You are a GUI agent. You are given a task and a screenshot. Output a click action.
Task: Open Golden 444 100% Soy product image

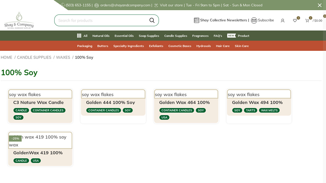point(113,94)
